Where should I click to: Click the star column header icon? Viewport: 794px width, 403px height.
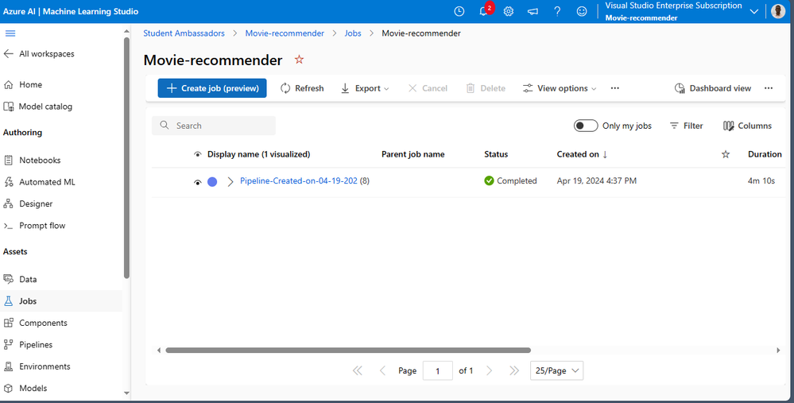pyautogui.click(x=725, y=154)
